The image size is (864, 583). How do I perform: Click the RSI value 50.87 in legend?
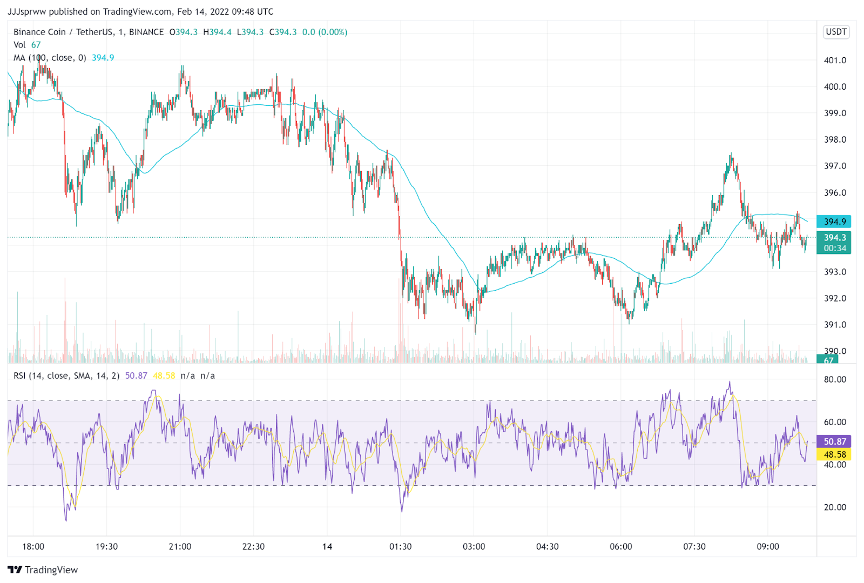click(136, 376)
